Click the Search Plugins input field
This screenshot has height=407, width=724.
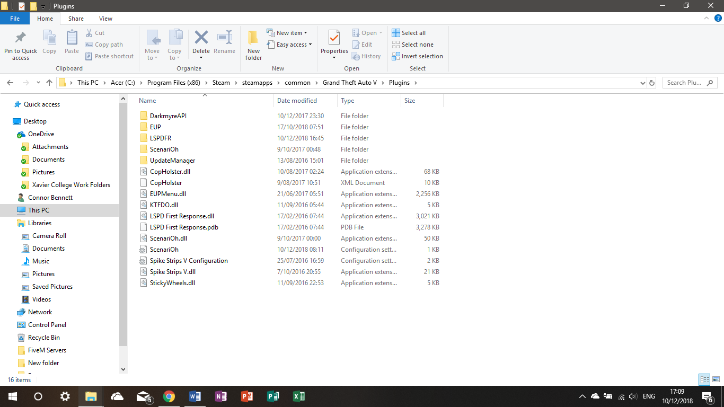pos(688,83)
